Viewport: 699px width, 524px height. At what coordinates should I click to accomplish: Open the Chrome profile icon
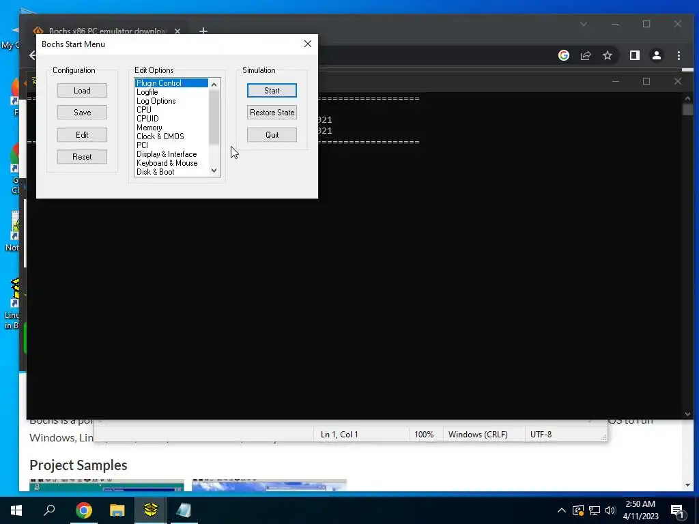click(656, 55)
